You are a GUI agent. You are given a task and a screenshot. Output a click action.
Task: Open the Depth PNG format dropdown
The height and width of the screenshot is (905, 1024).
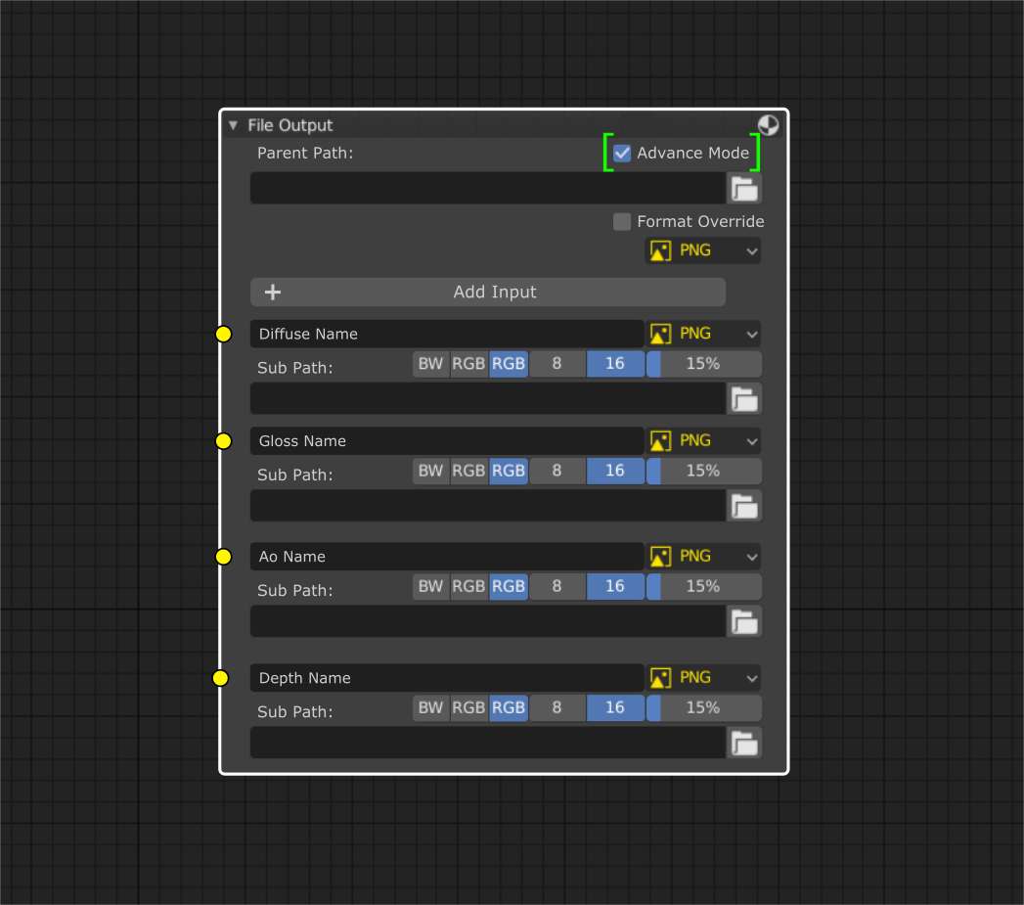(702, 678)
